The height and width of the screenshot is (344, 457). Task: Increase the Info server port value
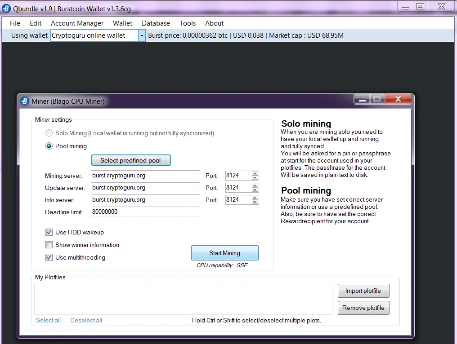[x=255, y=198]
